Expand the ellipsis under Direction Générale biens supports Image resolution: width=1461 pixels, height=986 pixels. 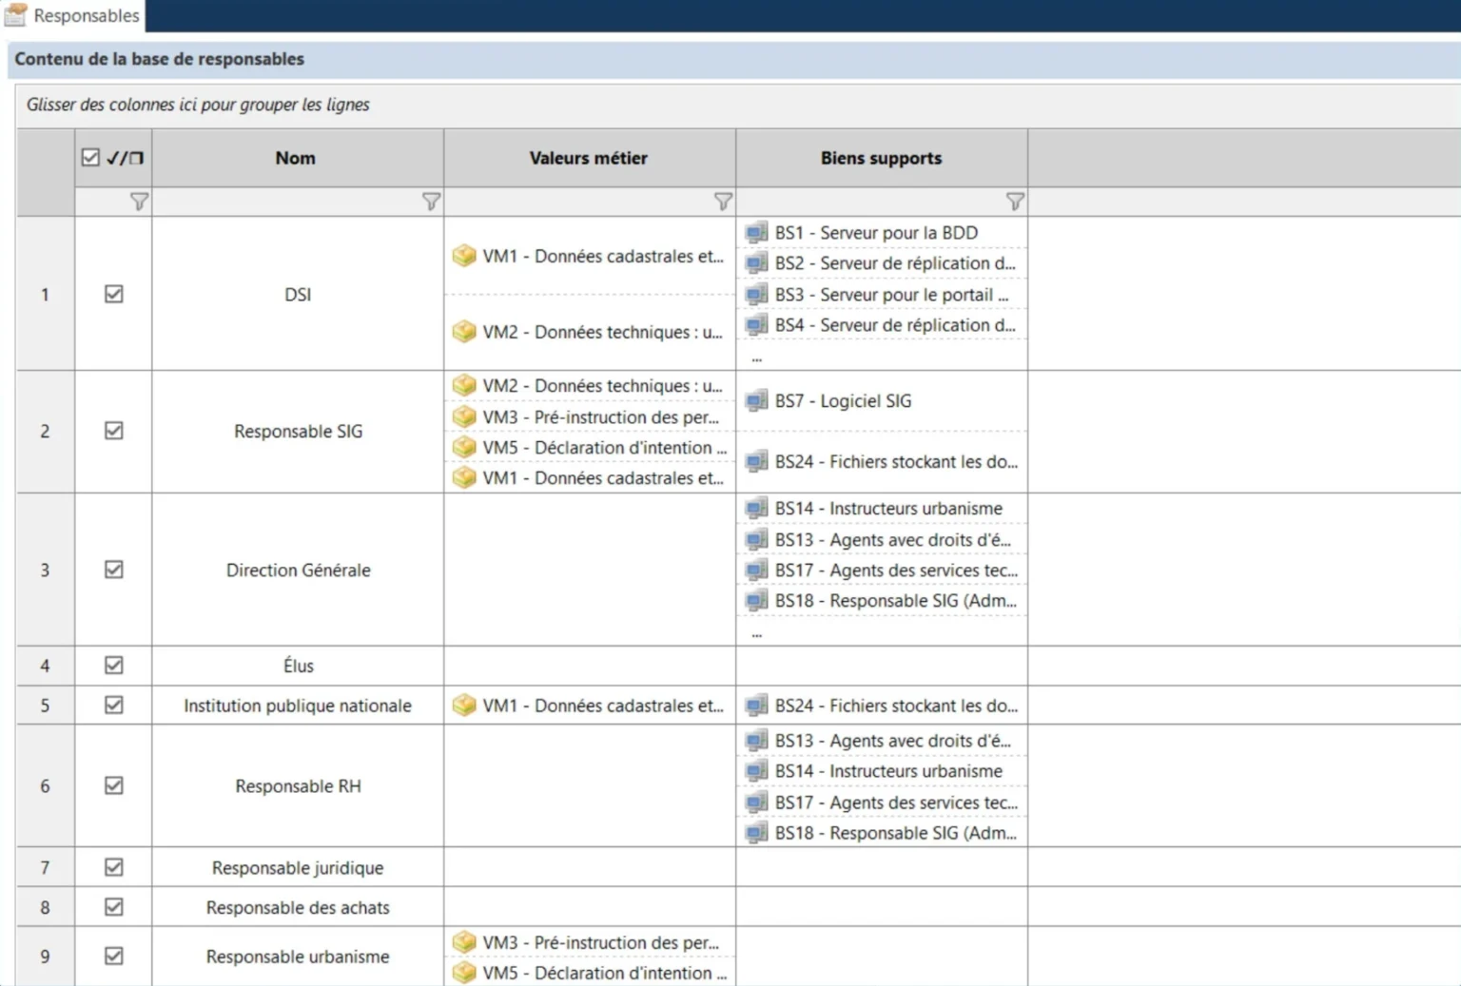[x=757, y=633]
